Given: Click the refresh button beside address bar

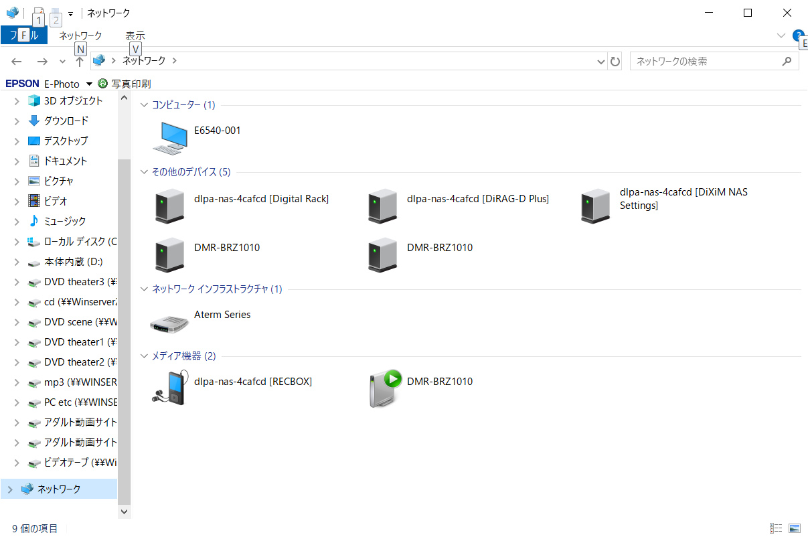Looking at the screenshot, I should [x=616, y=61].
